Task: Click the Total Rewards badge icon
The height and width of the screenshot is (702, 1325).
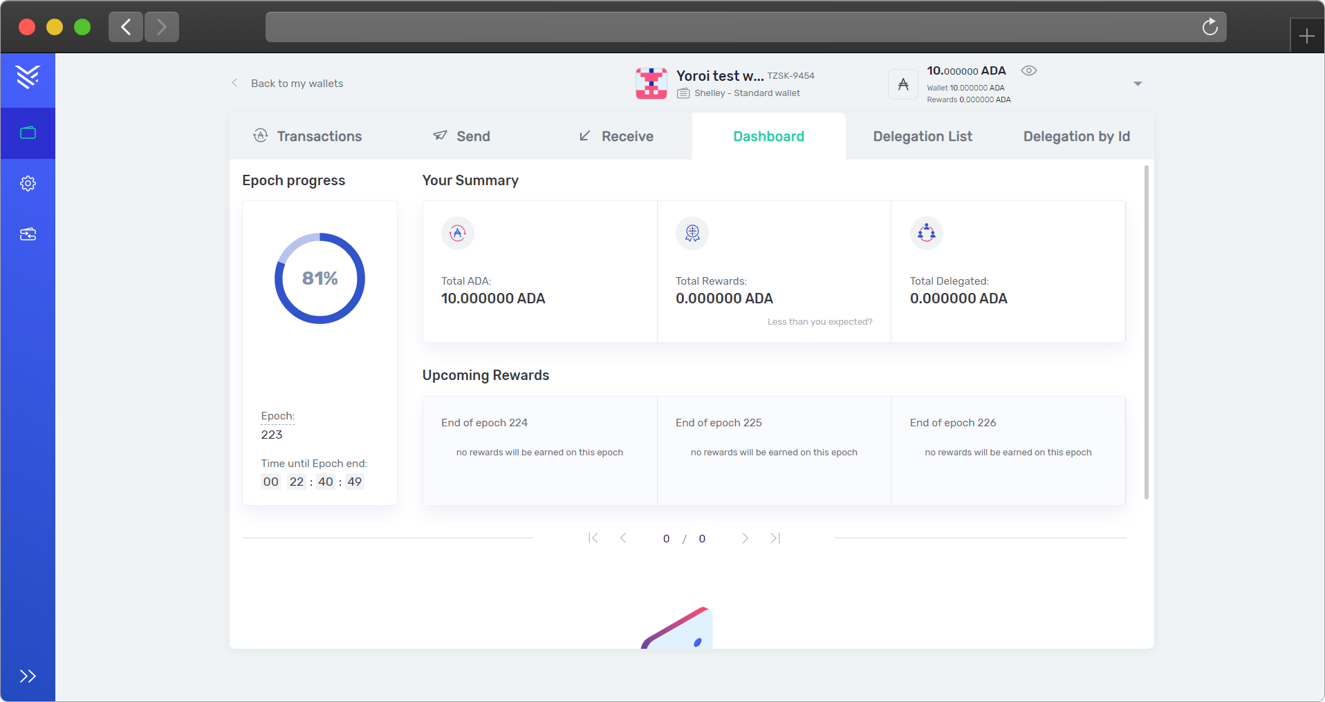Action: (692, 234)
